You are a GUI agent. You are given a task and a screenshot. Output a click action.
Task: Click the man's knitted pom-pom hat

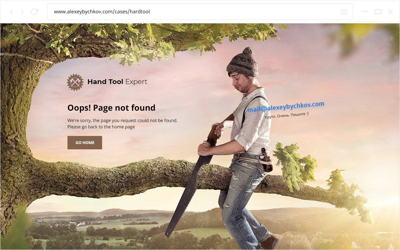pos(243,63)
